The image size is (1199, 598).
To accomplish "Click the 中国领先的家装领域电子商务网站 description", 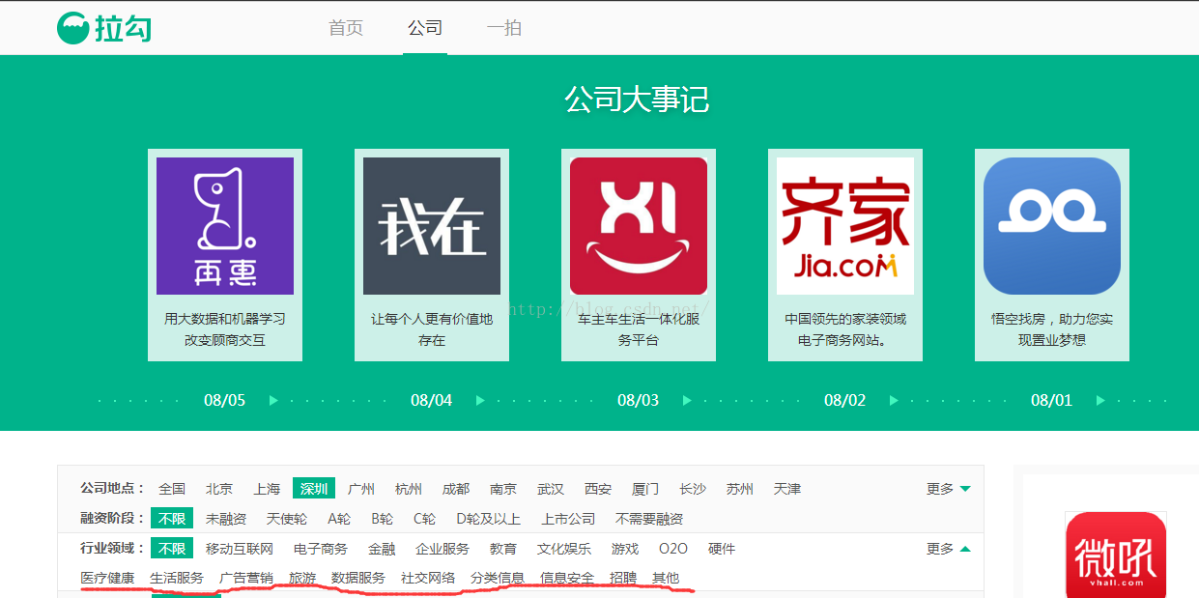I will click(845, 329).
